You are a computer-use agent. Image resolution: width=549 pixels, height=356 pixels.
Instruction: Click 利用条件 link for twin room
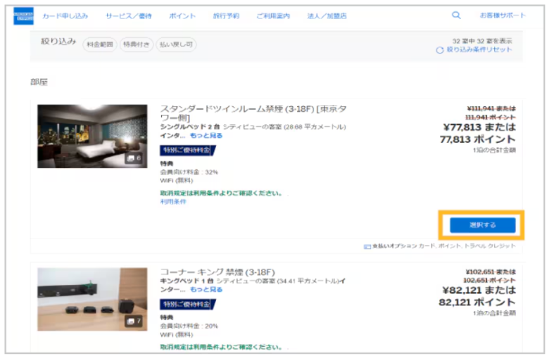tap(173, 202)
